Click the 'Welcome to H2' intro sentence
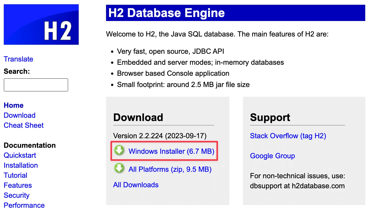369x212 pixels. (217, 34)
